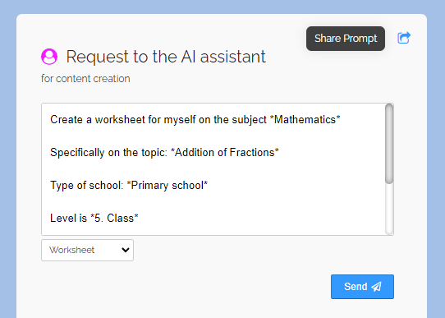Click the "for content creation" subtitle
The image size is (445, 318).
(x=85, y=79)
